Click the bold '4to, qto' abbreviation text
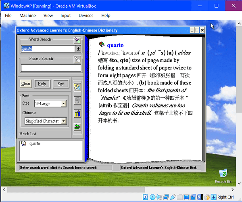 [119, 60]
